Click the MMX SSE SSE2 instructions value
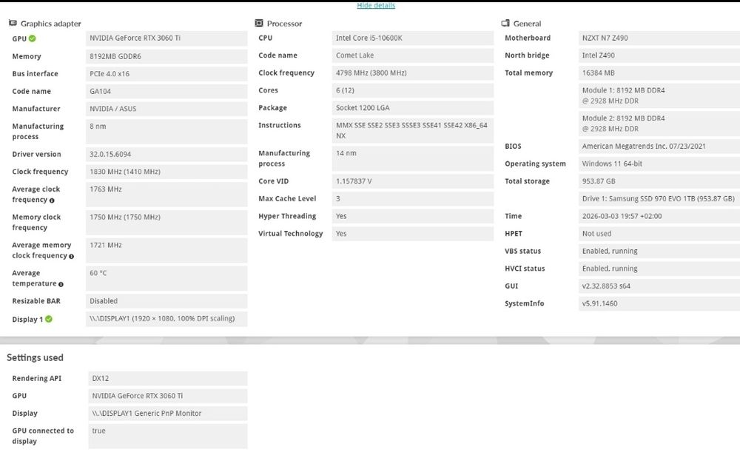This screenshot has width=740, height=455. (x=412, y=130)
